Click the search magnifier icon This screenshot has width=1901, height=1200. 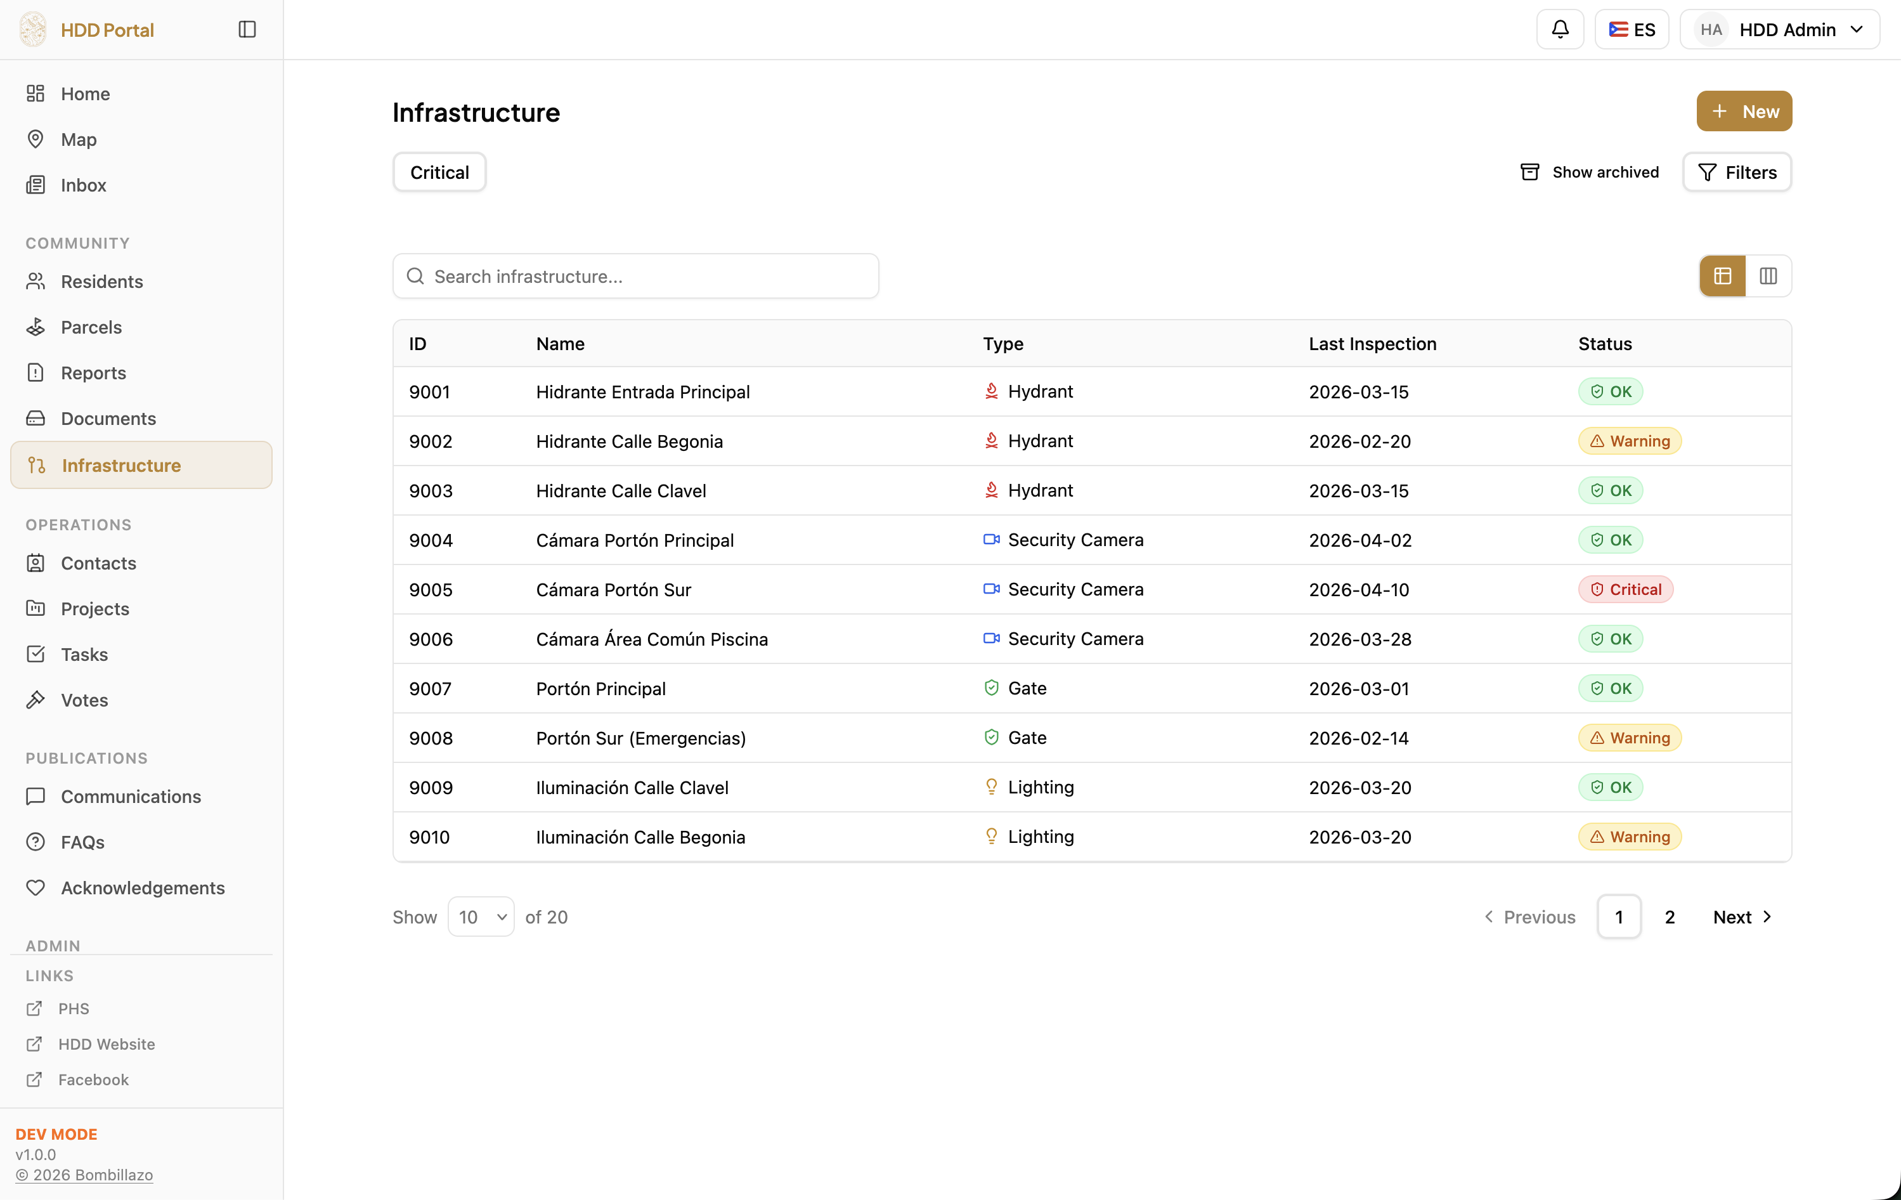pyautogui.click(x=415, y=277)
